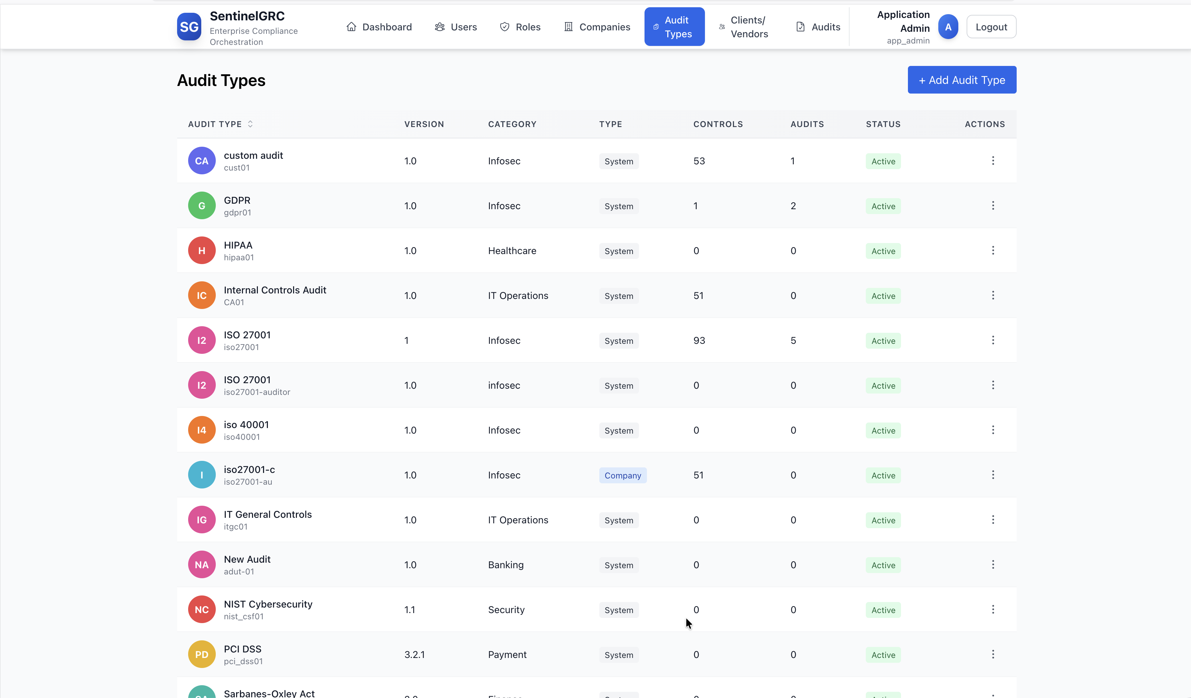Click the user avatar A
This screenshot has height=698, width=1191.
(948, 27)
